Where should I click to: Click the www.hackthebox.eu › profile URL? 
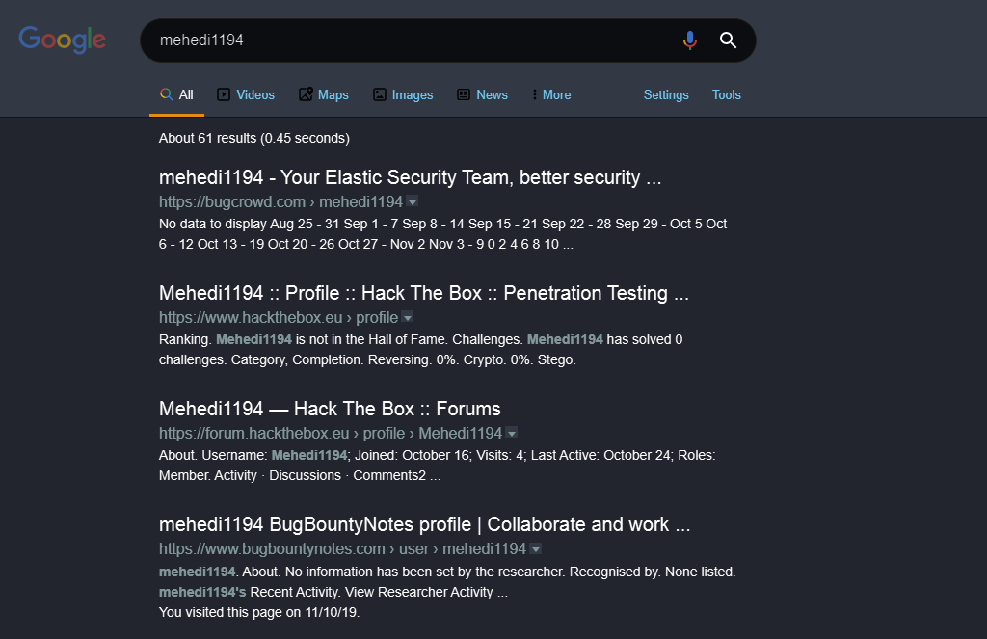pos(279,317)
